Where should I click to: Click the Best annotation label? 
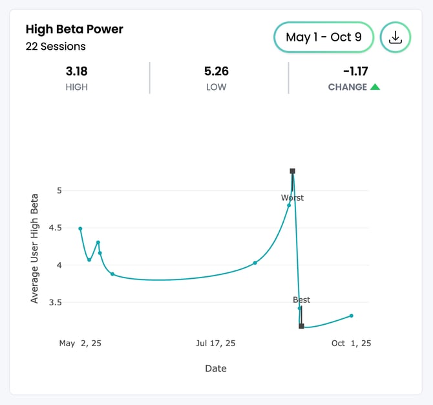[301, 300]
